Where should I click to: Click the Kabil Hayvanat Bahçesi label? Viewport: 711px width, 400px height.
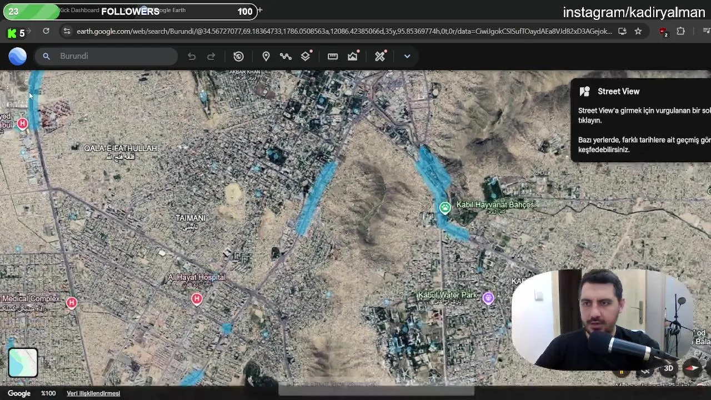[x=497, y=204]
